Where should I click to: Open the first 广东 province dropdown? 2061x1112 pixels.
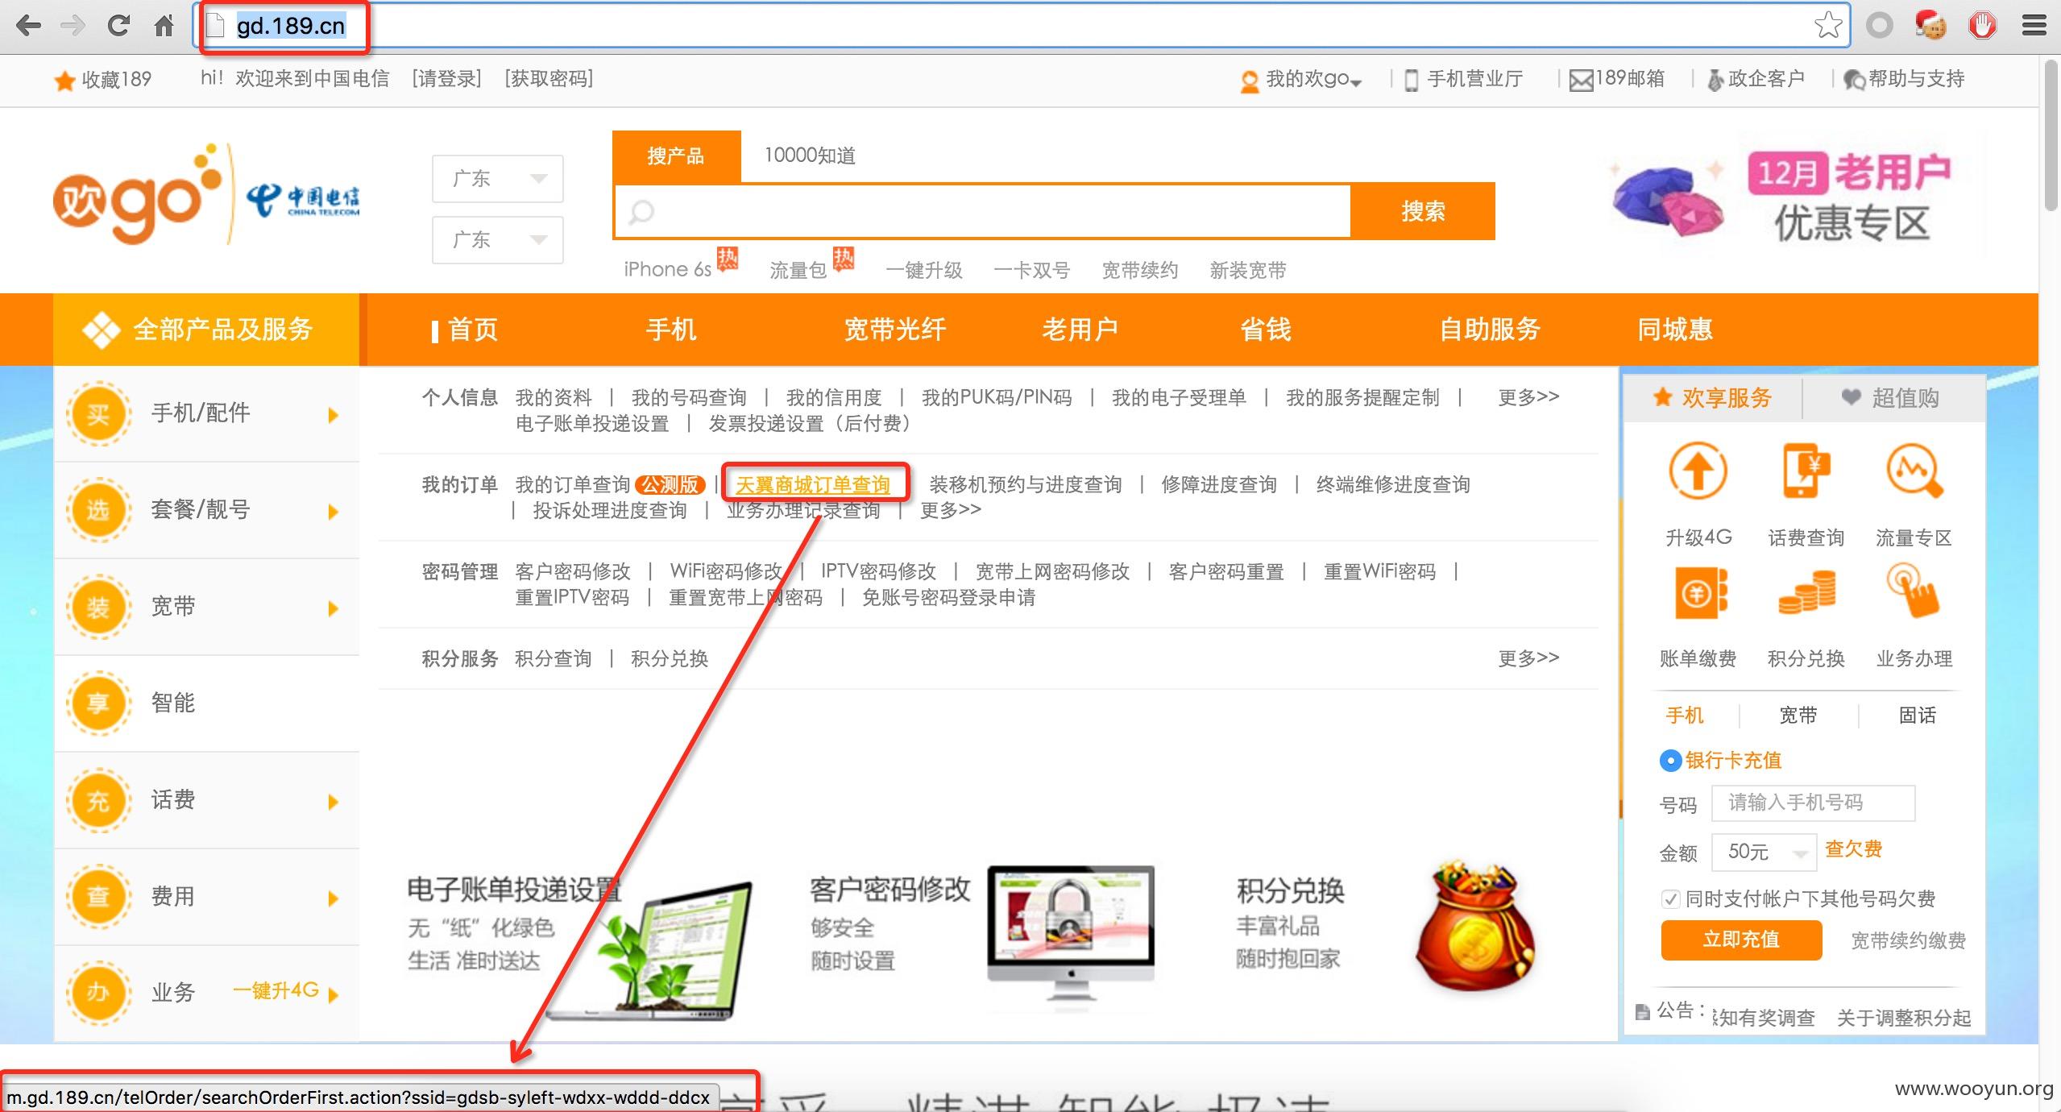(497, 178)
